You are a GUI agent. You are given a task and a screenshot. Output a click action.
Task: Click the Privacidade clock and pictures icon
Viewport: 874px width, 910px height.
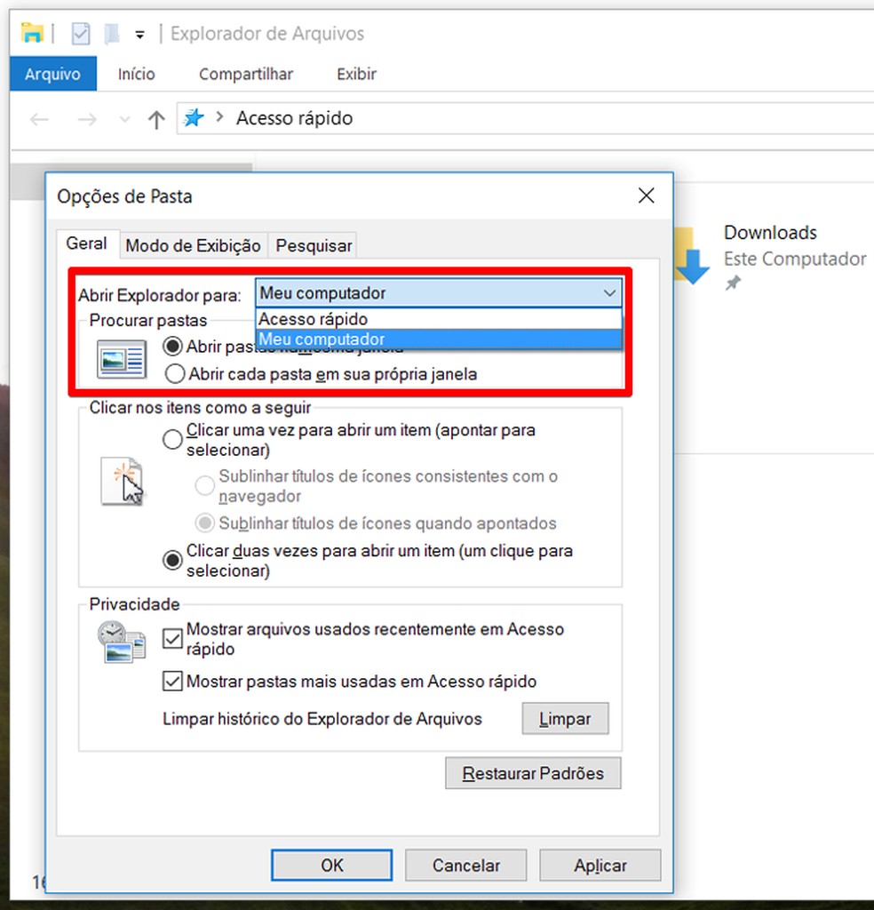[121, 642]
